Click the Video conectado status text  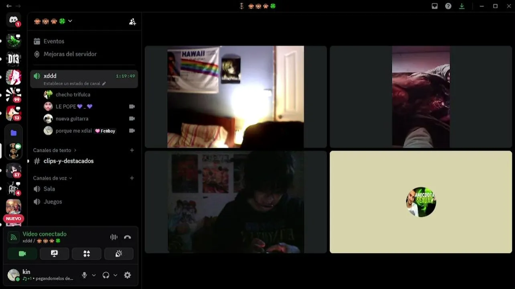pos(45,234)
